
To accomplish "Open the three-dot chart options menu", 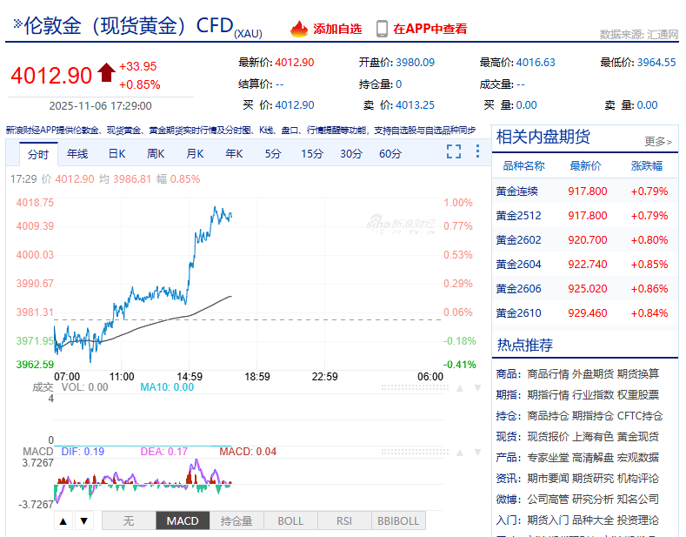I will tap(477, 152).
